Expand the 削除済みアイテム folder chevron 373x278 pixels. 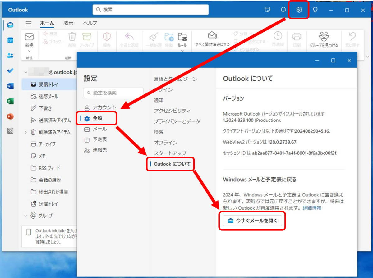tap(25, 132)
